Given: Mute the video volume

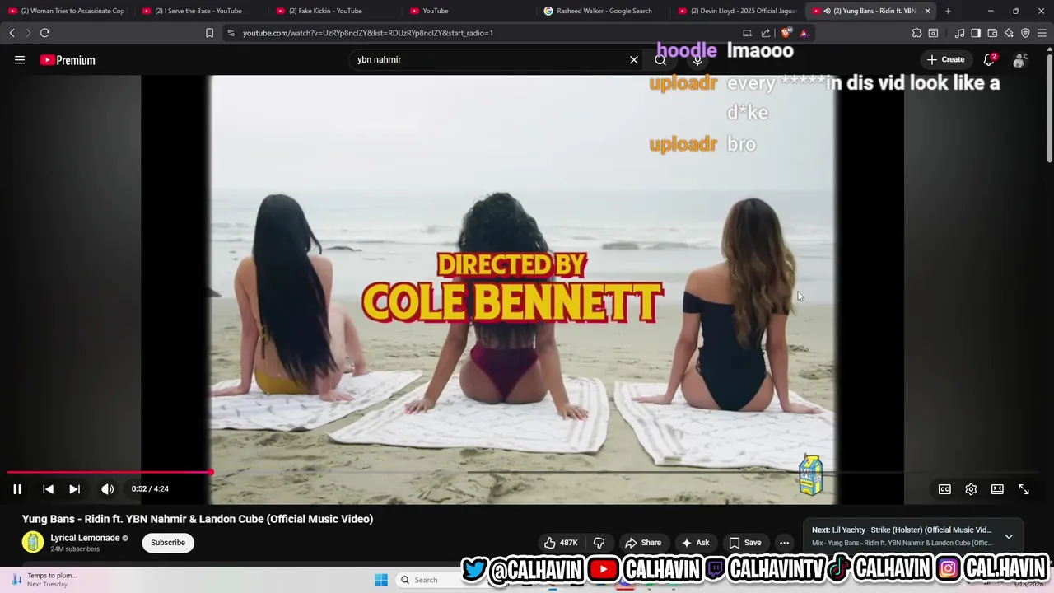Looking at the screenshot, I should point(107,489).
